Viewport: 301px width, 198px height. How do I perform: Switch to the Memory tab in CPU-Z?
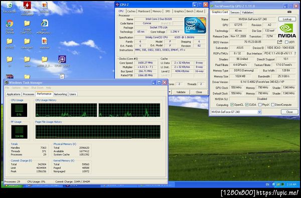coord(157,12)
